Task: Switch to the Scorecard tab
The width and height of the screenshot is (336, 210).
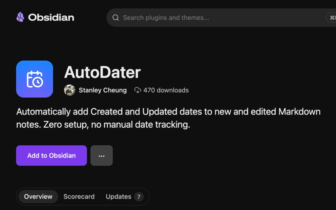Action: pyautogui.click(x=79, y=197)
